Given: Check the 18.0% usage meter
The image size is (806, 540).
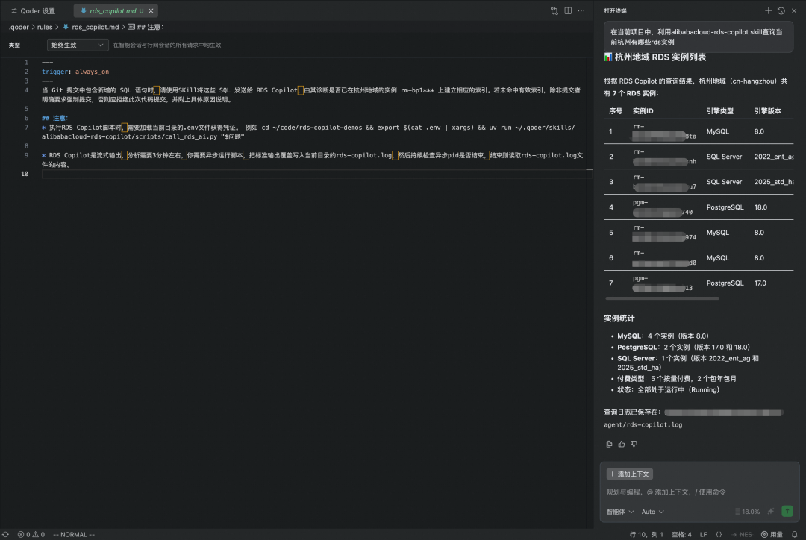Looking at the screenshot, I should [x=746, y=512].
